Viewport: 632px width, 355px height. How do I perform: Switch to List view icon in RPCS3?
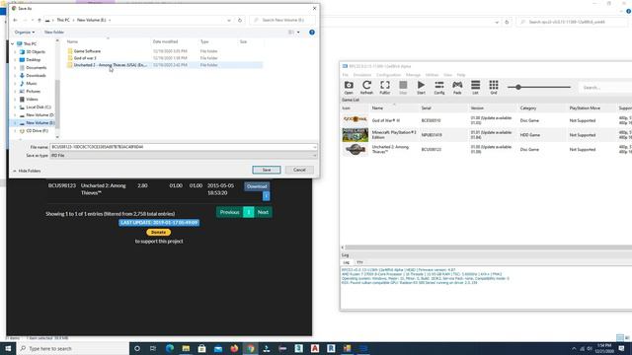click(476, 88)
